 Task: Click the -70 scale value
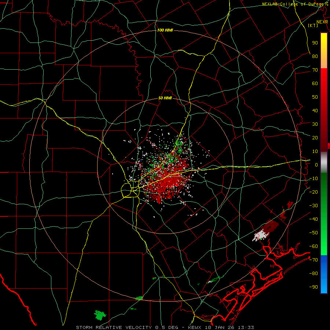click(x=313, y=260)
